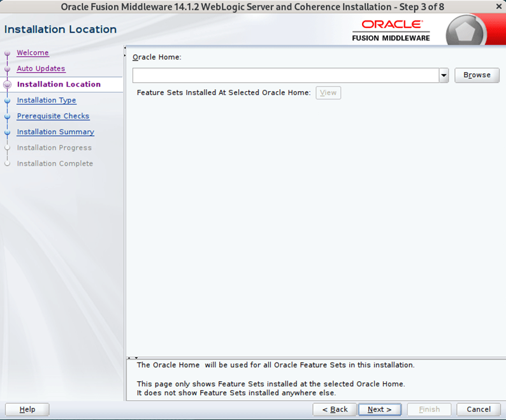Click the Oracle Home field label
The height and width of the screenshot is (420, 506).
click(157, 57)
